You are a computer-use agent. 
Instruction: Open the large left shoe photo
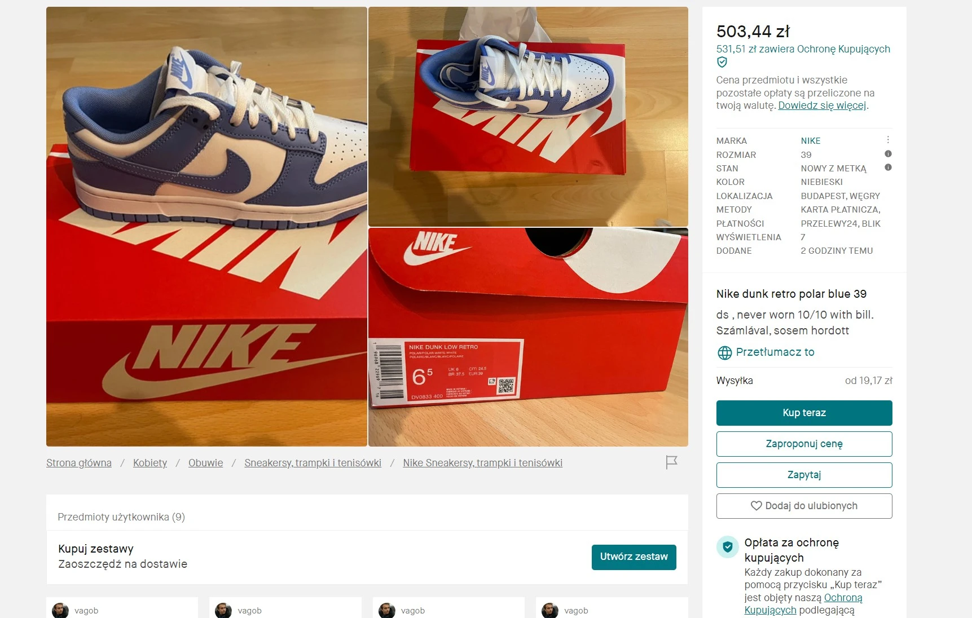pyautogui.click(x=206, y=227)
